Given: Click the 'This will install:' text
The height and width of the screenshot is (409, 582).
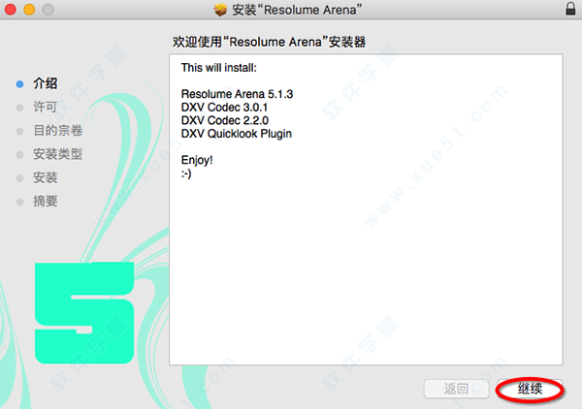Looking at the screenshot, I should coord(218,68).
